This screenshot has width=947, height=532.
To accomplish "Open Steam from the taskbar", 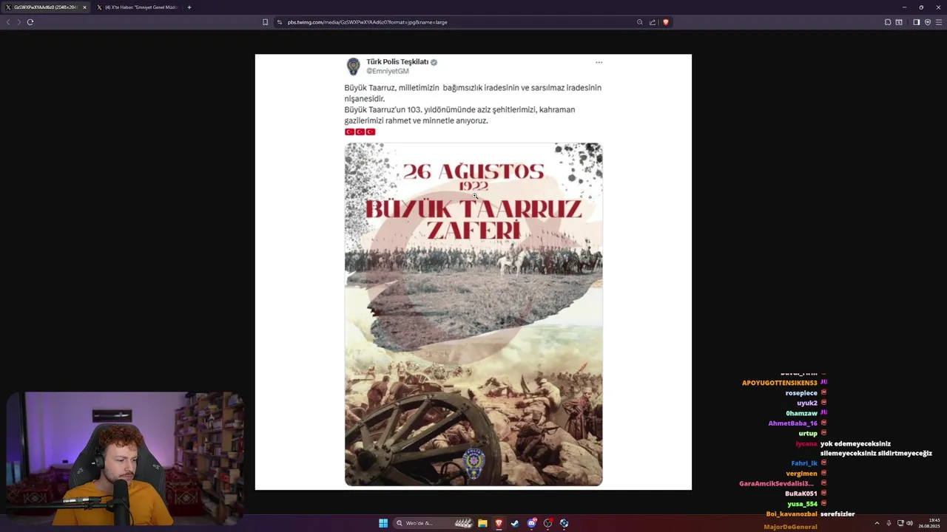I will coord(515,523).
